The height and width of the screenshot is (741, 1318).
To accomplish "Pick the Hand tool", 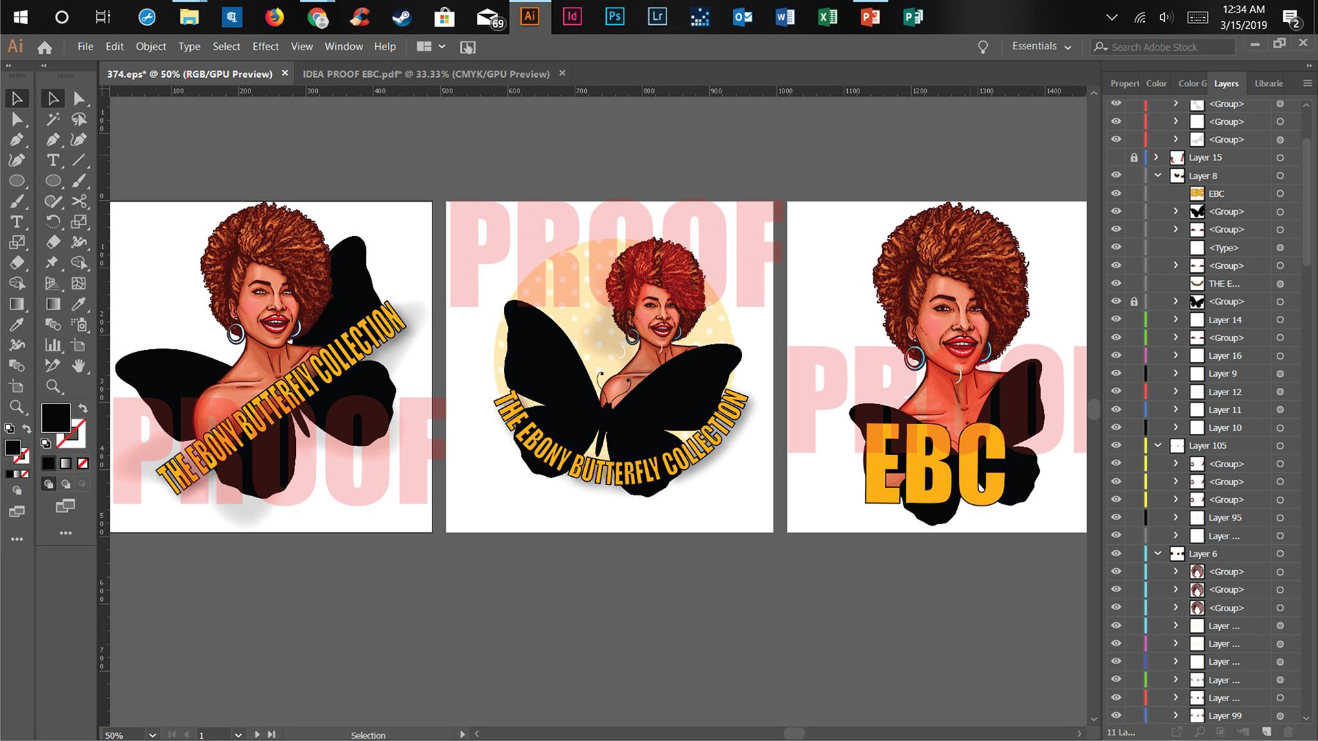I will point(80,366).
